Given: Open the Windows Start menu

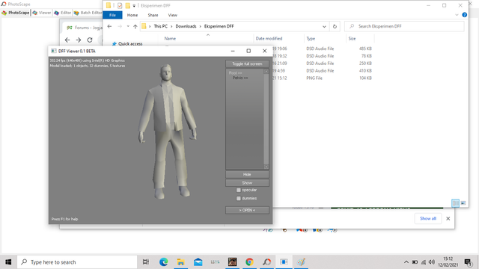Looking at the screenshot, I should click(x=8, y=262).
